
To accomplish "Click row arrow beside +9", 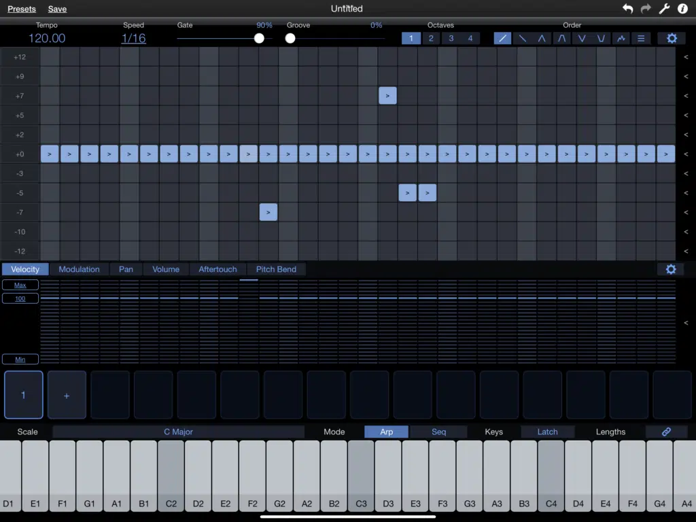I will coord(686,76).
